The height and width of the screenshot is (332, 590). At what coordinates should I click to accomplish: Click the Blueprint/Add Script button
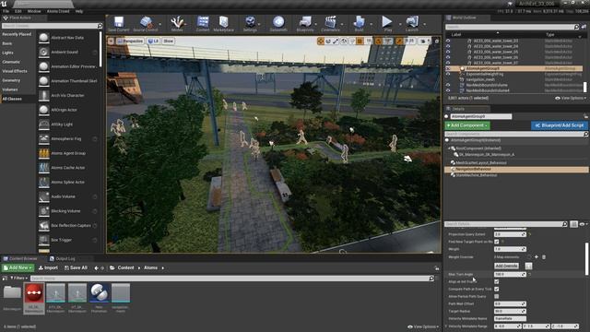pos(560,125)
